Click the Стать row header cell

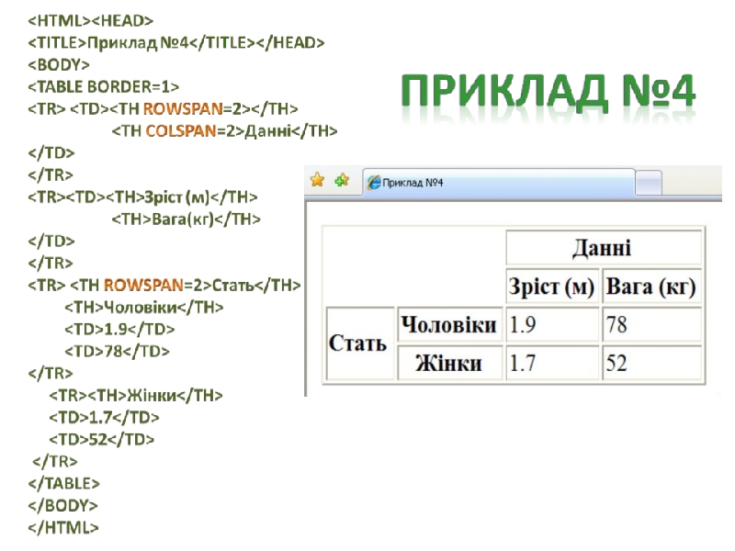358,344
